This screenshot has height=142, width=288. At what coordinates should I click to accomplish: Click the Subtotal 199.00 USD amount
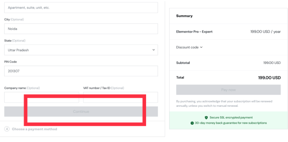(272, 63)
